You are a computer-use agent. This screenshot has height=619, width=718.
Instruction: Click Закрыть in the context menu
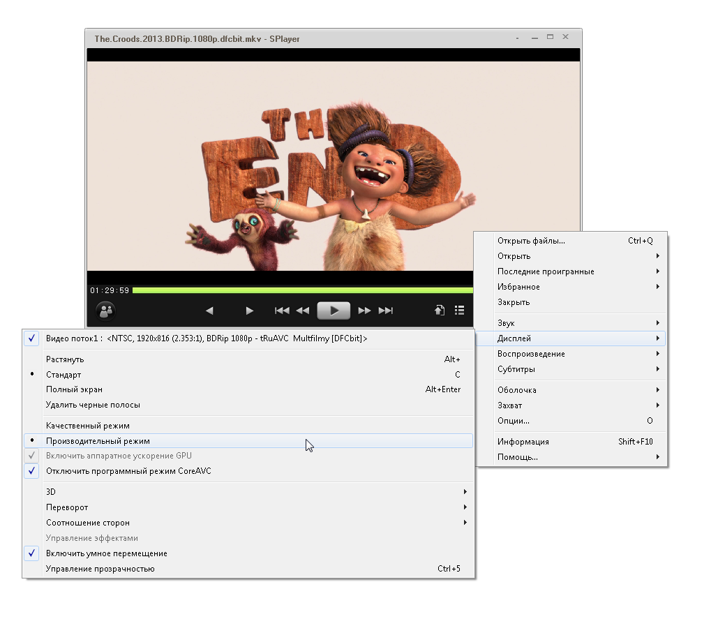[x=571, y=302]
